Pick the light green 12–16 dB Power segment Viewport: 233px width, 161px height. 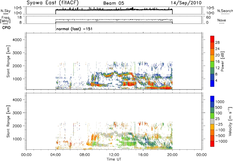pos(212,65)
